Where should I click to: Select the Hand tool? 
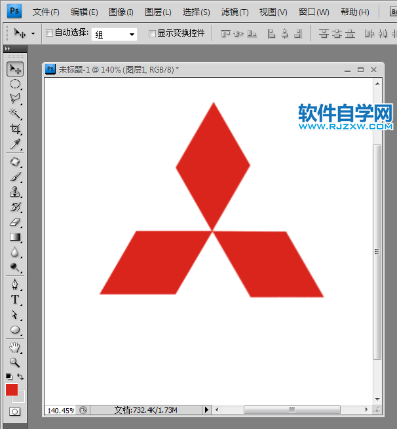click(15, 347)
